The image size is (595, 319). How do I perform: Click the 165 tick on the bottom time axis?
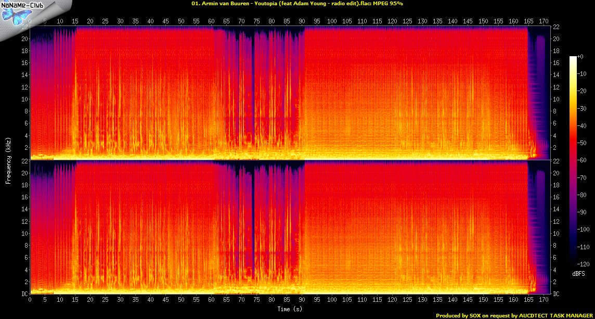coord(528,300)
